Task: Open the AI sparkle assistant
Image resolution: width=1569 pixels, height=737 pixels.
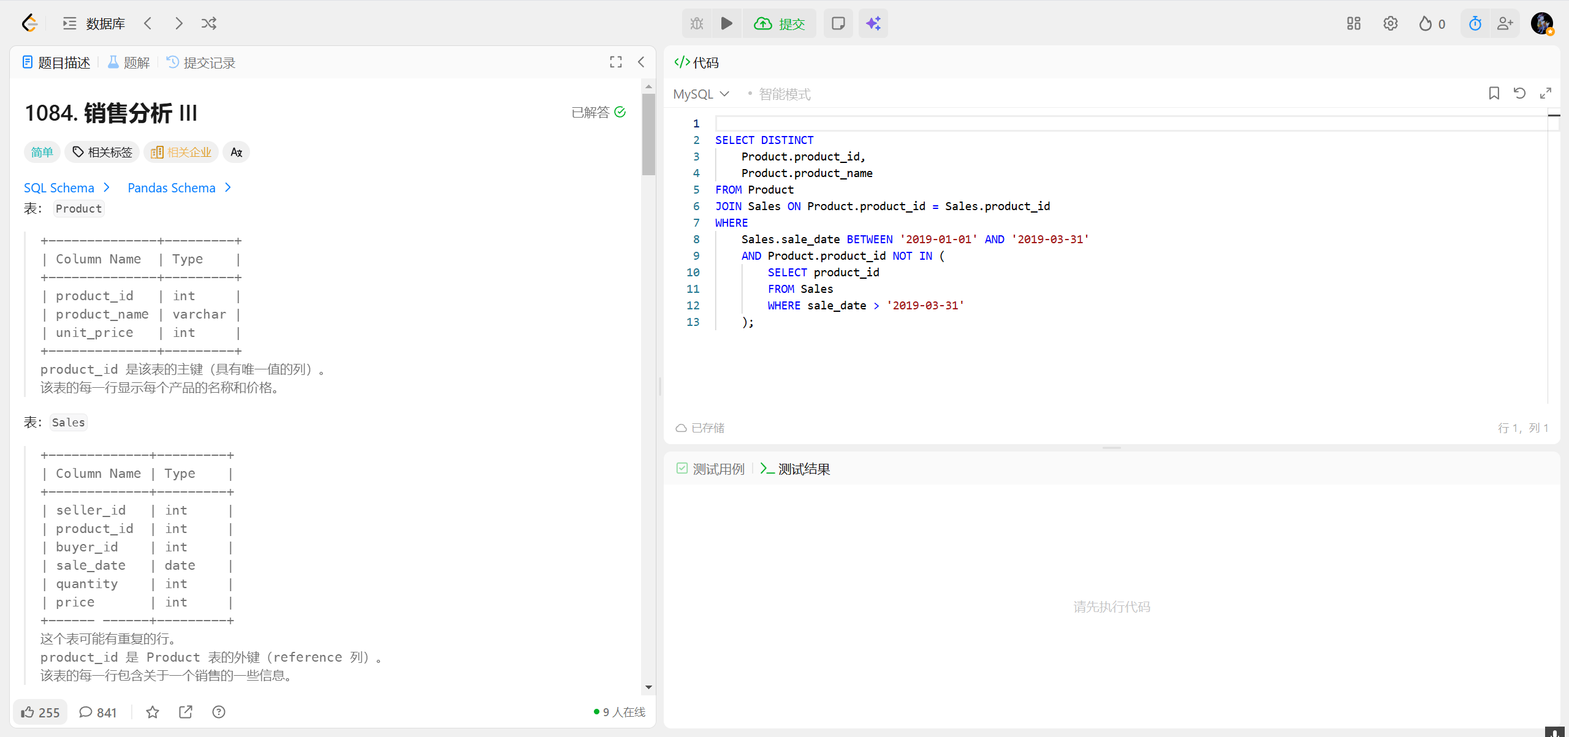Action: (873, 23)
